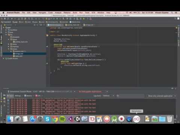Click the override gutter marker beside onClick
The image size is (180, 135).
[47, 63]
